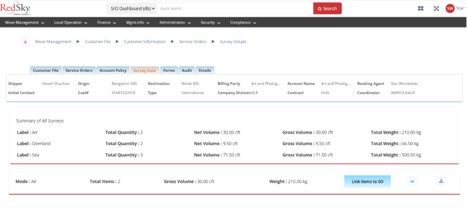Viewport: 467px width, 209px height.
Task: Click the Mode : Air label
Action: 26,181
